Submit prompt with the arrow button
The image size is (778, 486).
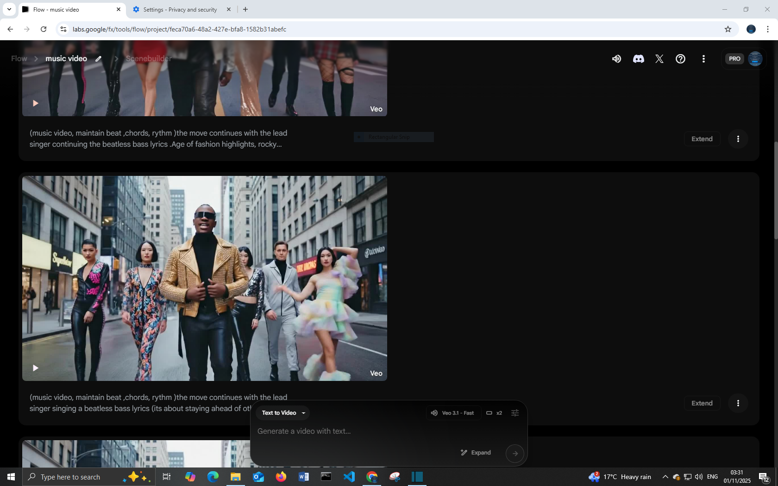pos(515,454)
